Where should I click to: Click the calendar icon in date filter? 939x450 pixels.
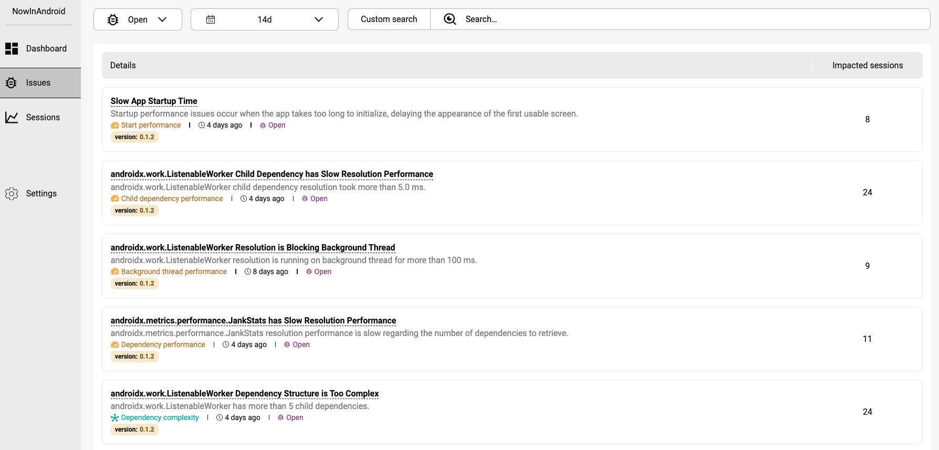(x=211, y=20)
